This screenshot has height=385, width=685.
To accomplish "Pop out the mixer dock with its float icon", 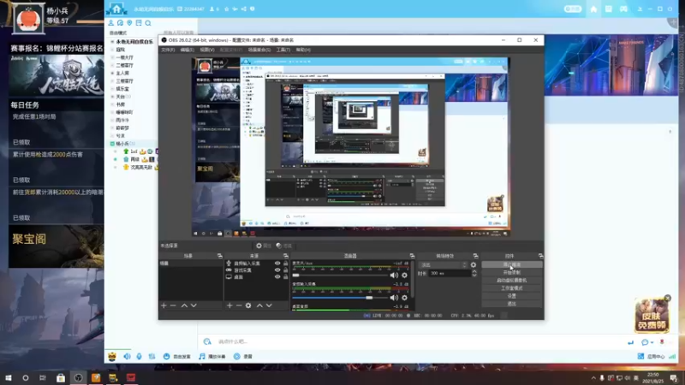I will tap(412, 256).
